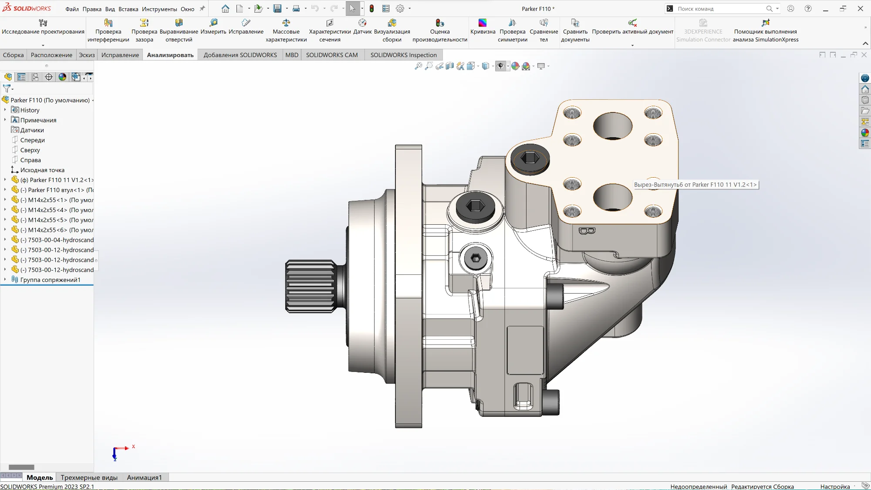Click Сравнить документы button
This screenshot has width=871, height=490.
click(x=575, y=30)
